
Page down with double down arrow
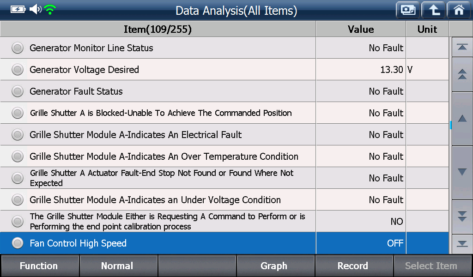coord(462,217)
